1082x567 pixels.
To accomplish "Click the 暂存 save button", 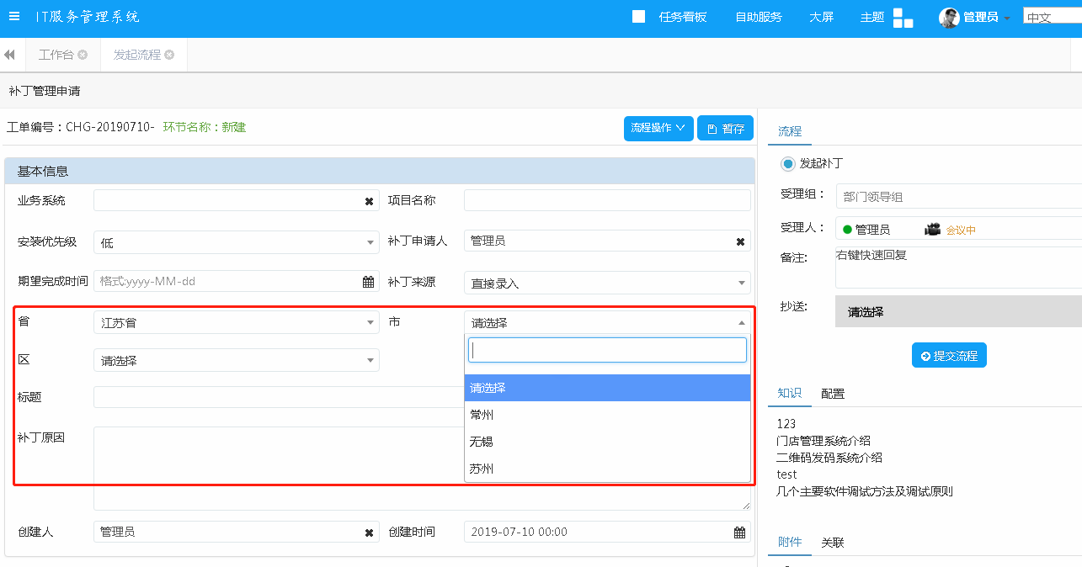I will pos(725,129).
